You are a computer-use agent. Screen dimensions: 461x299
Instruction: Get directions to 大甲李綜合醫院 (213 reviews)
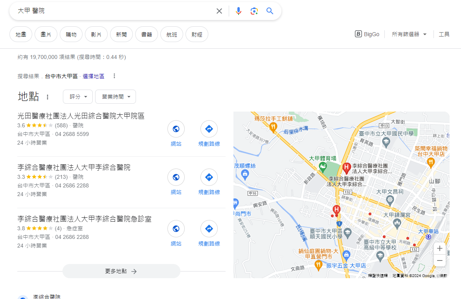pos(209,177)
